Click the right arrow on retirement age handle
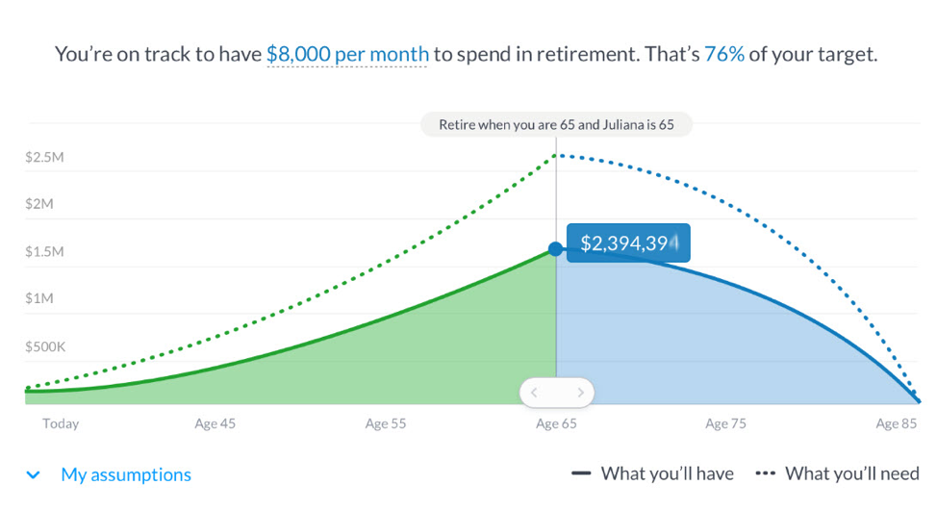The width and height of the screenshot is (937, 511). 580,393
